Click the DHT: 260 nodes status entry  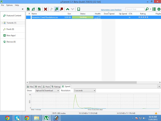(x=59, y=113)
